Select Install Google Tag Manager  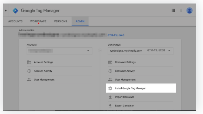[141, 88]
